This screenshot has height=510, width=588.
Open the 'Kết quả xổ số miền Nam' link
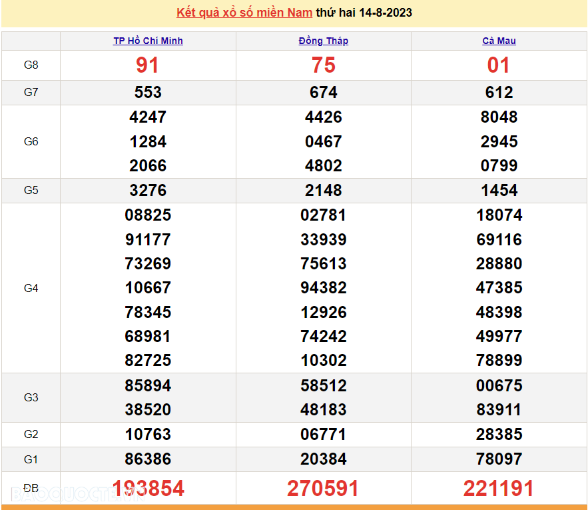tap(244, 13)
